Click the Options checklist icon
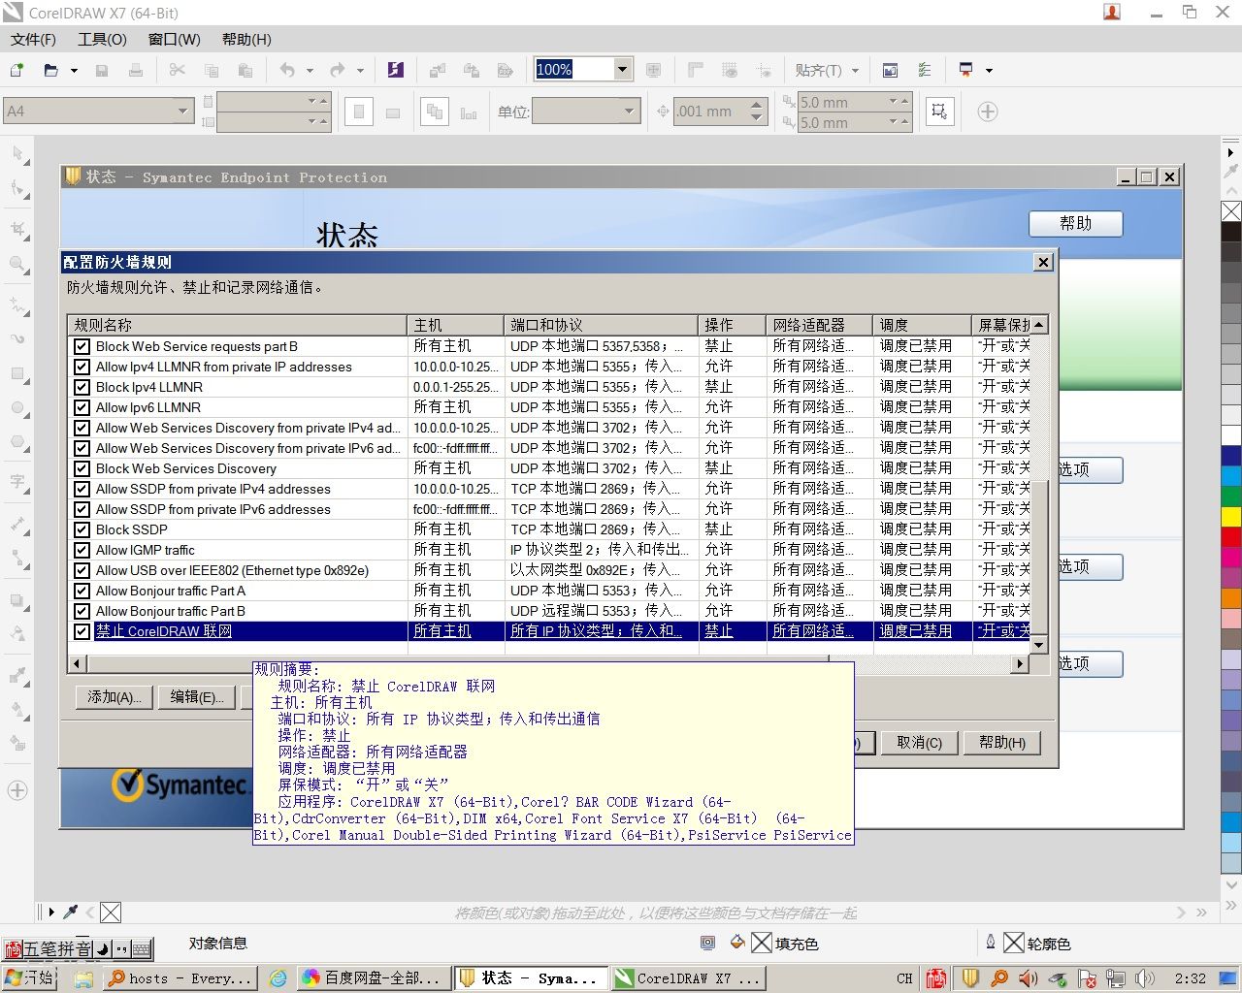The image size is (1242, 993). tap(925, 70)
